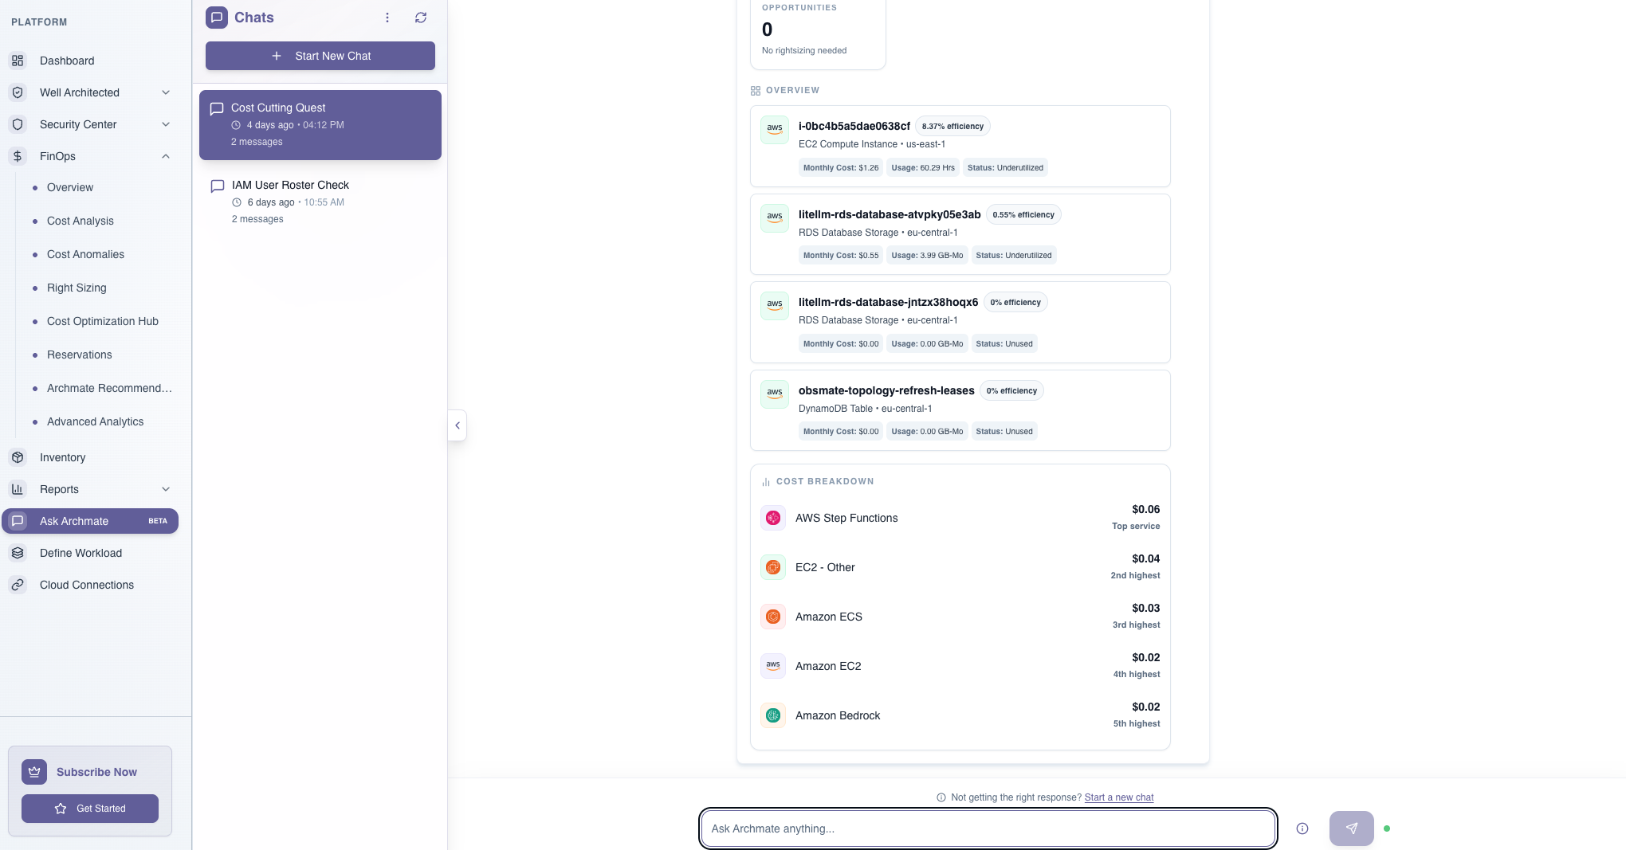The width and height of the screenshot is (1626, 850).
Task: Click the Define Workload sidebar label
Action: tap(81, 553)
